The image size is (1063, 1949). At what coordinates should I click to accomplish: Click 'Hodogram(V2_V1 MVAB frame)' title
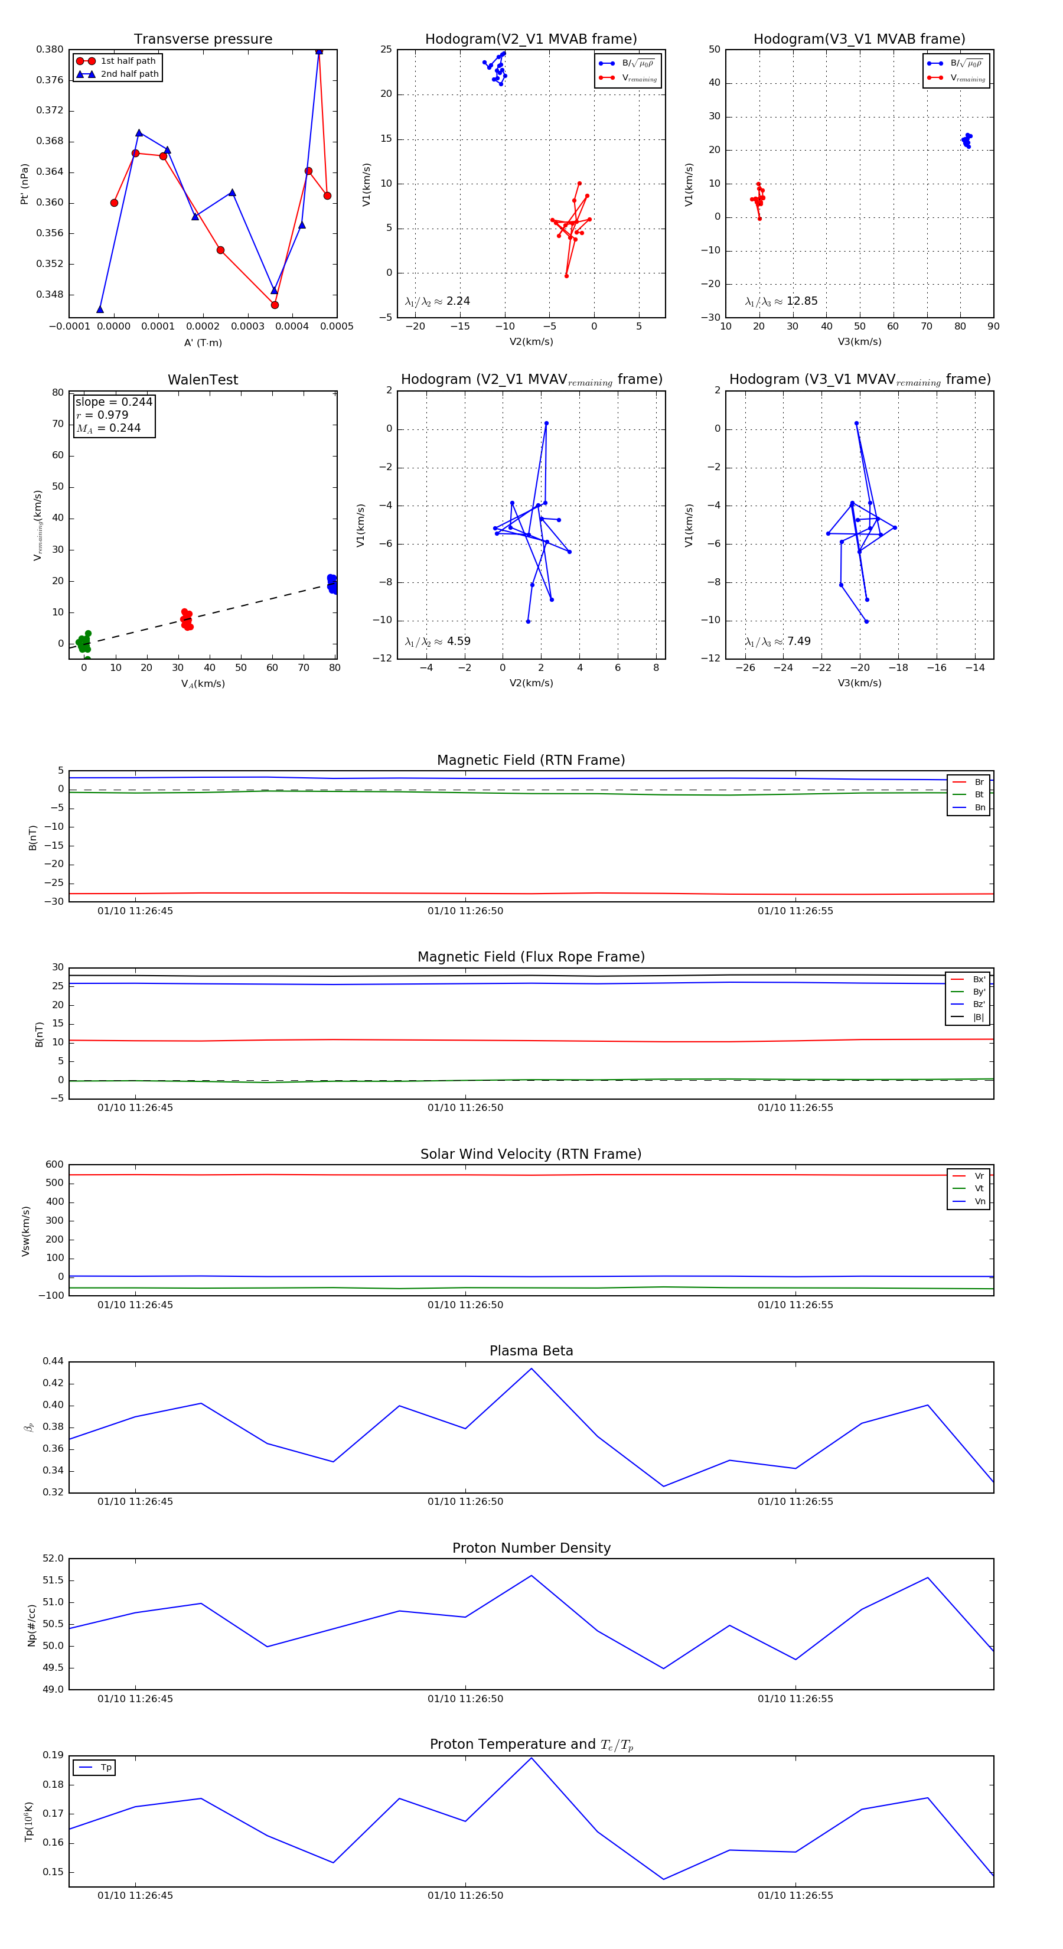coord(531,40)
